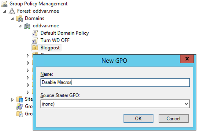Select the Group Policy Management root label
198x131 pixels.
click(38, 4)
